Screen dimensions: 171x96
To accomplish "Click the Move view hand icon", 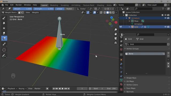I will pyautogui.click(x=116, y=34).
